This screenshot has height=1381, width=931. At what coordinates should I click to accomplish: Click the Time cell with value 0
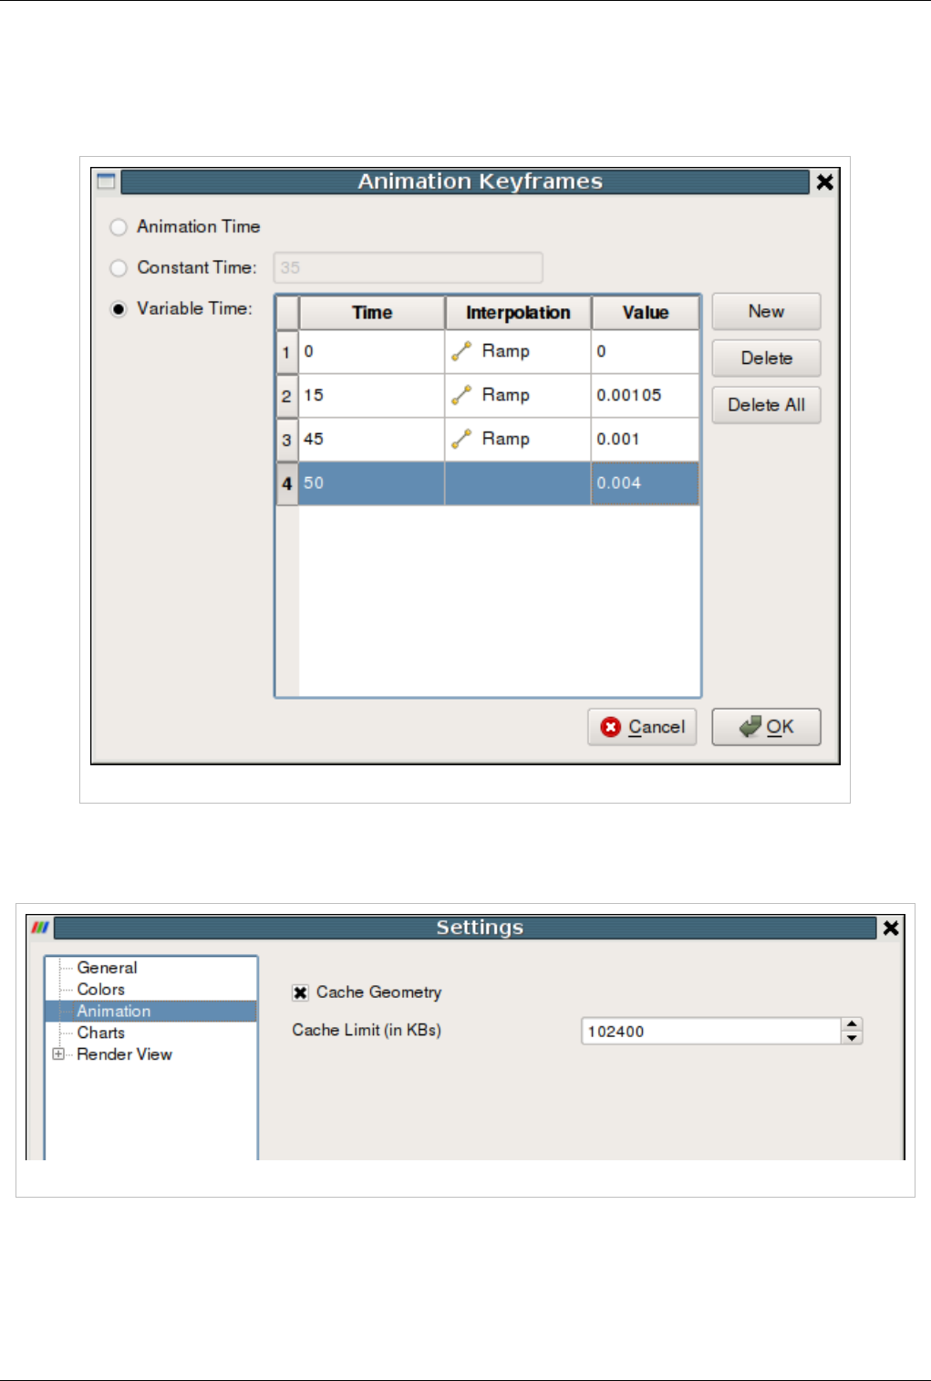pyautogui.click(x=372, y=352)
